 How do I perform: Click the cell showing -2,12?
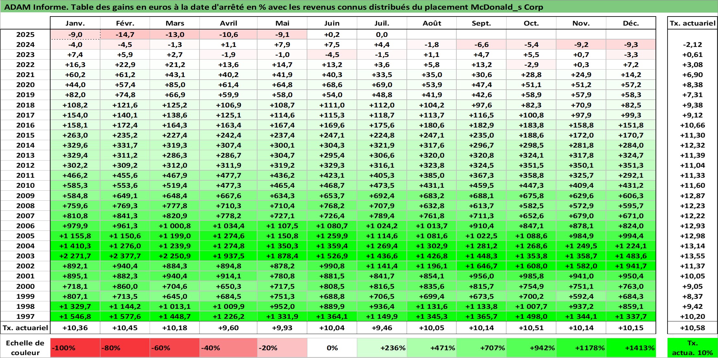[x=692, y=45]
